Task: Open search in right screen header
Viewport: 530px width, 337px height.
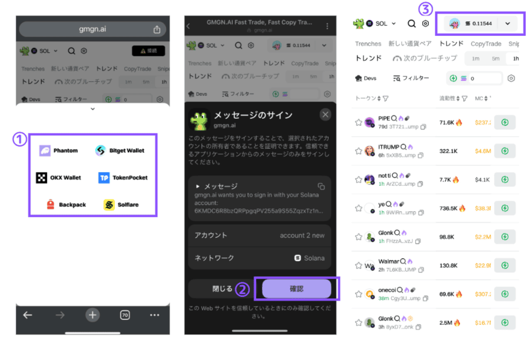Action: (412, 24)
